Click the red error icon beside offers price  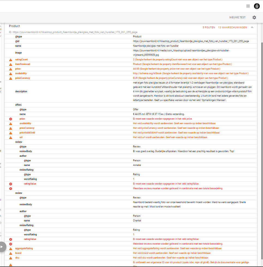coord(11,119)
